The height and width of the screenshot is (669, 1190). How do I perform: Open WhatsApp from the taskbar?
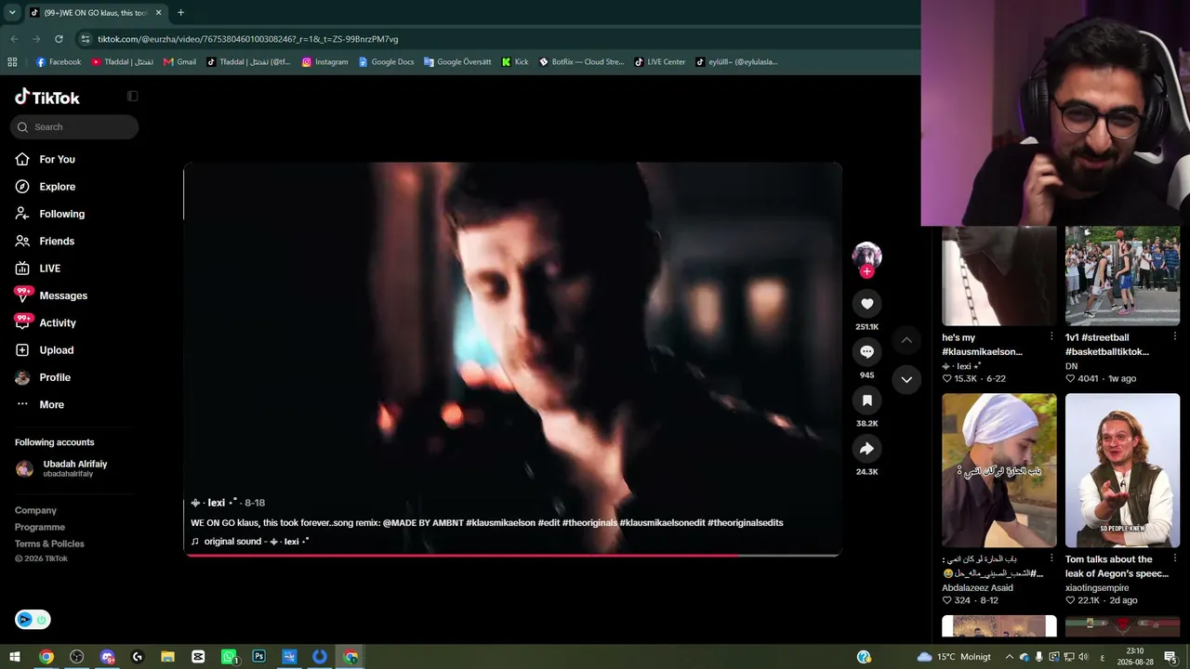229,657
